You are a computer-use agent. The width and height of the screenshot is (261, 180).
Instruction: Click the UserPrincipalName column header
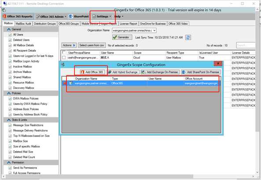[x=83, y=53]
